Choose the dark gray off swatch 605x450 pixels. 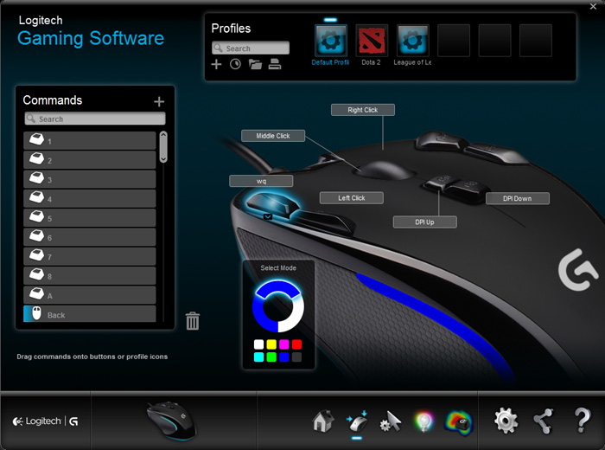tap(296, 357)
